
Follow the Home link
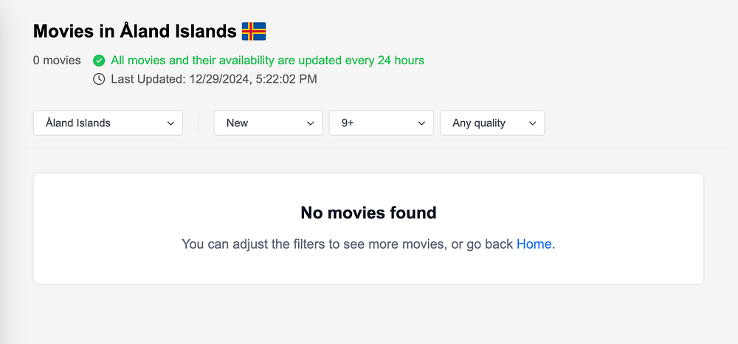tap(534, 244)
